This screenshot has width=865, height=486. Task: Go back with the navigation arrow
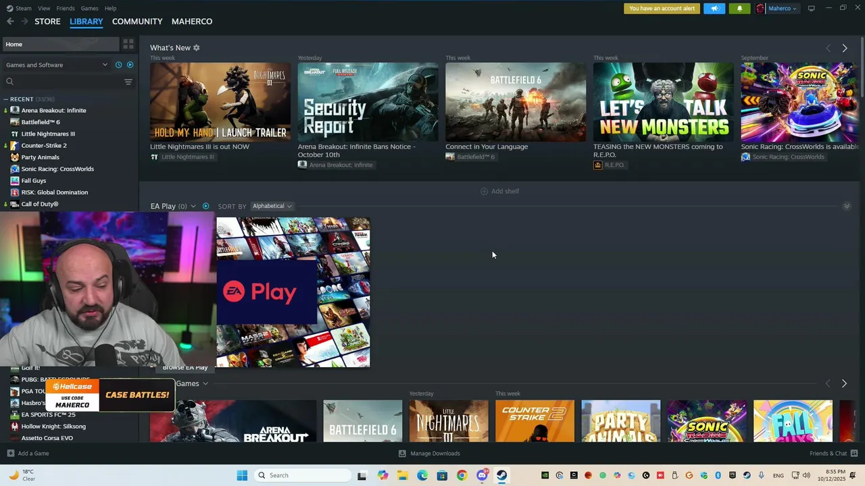(x=10, y=22)
